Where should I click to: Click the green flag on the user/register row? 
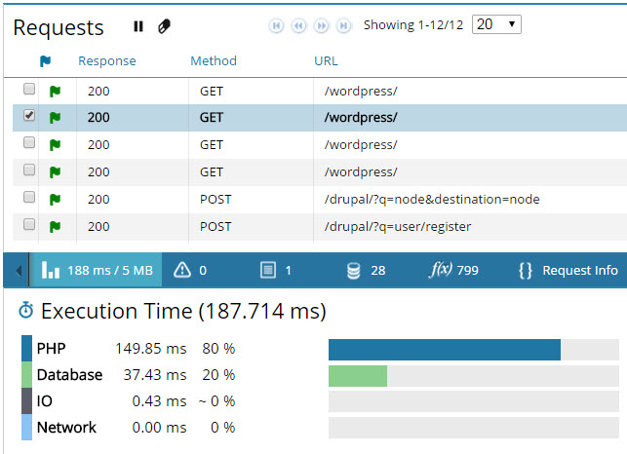click(x=56, y=226)
